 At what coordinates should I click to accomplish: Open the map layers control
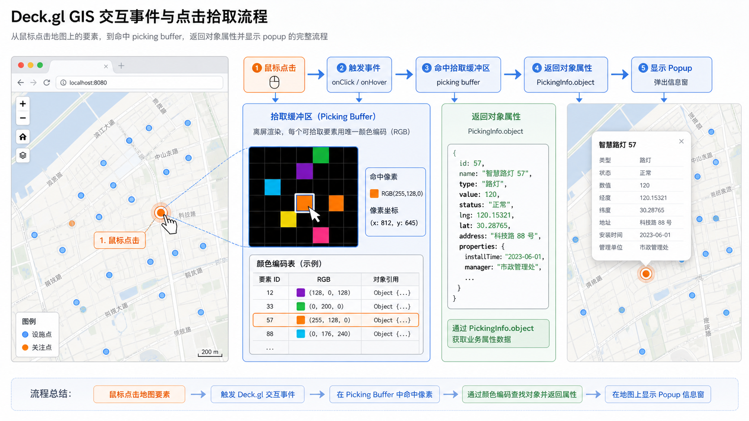[23, 155]
